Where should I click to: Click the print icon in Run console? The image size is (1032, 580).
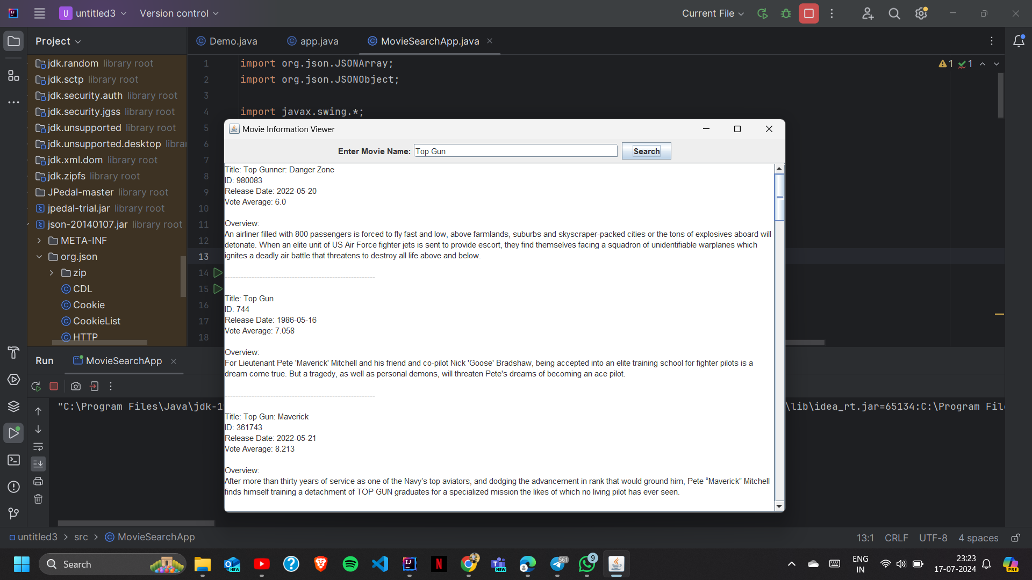38,481
